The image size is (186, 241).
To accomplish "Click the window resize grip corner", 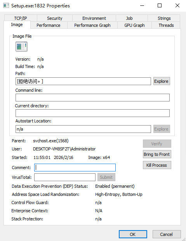I will coord(184,239).
